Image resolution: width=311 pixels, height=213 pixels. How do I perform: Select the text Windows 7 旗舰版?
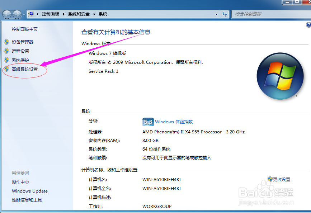pos(107,53)
